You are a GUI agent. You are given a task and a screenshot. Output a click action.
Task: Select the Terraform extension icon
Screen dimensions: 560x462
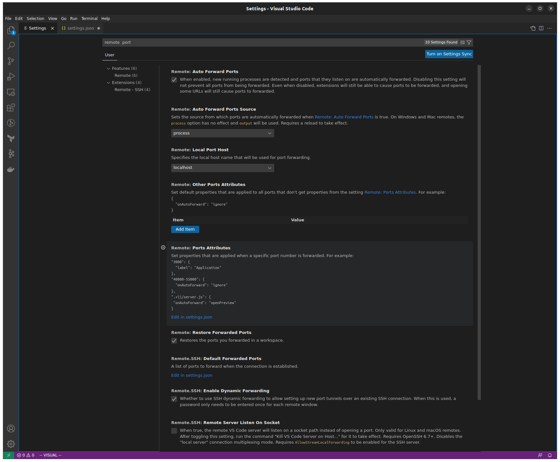click(x=11, y=138)
